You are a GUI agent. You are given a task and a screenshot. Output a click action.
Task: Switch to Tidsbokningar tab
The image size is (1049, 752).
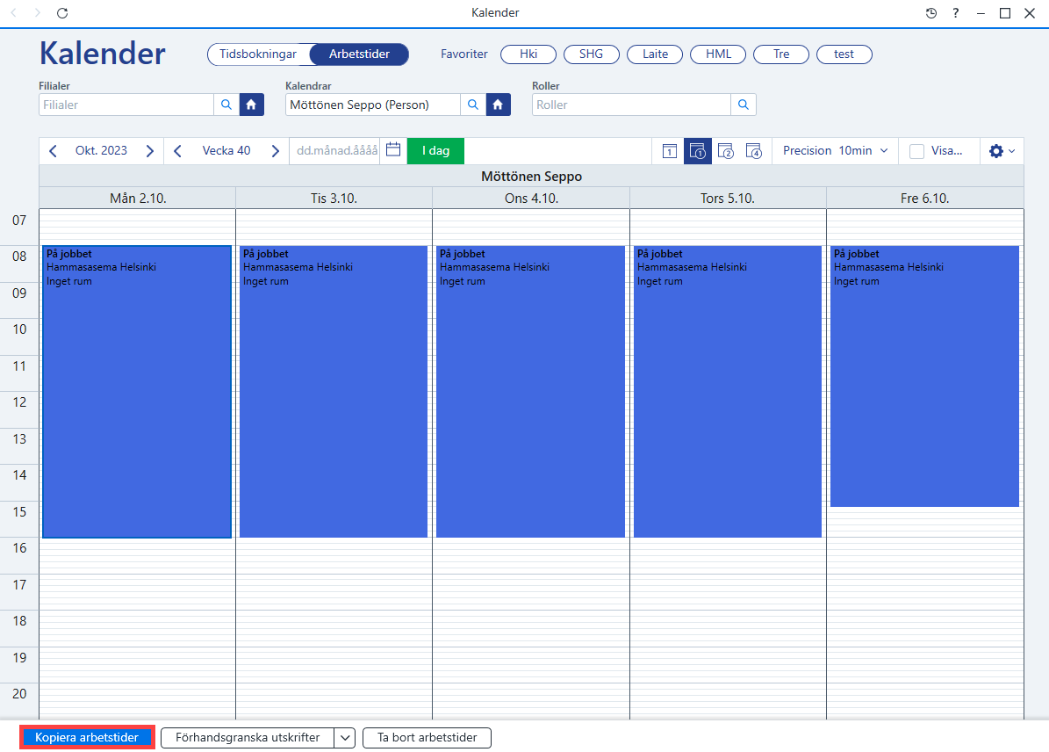[x=258, y=54]
